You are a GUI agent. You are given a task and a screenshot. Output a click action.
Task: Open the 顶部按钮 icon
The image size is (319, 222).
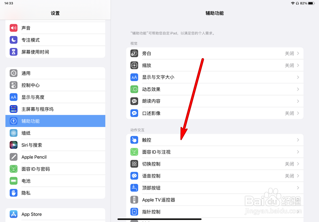point(134,188)
